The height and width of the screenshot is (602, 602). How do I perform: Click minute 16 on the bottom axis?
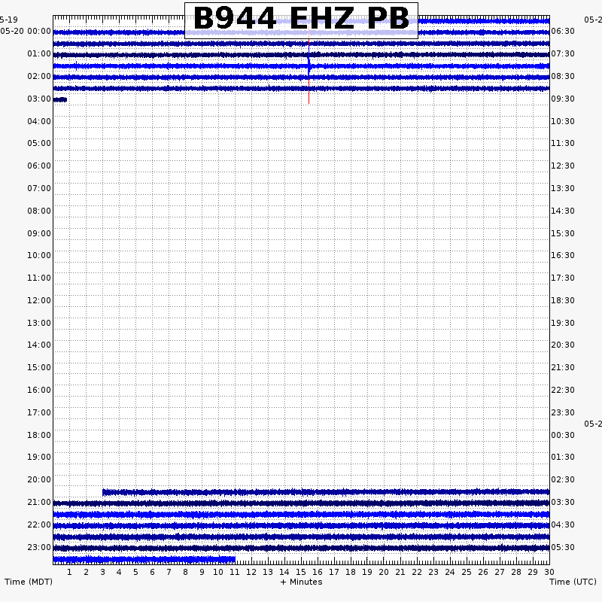(x=318, y=572)
